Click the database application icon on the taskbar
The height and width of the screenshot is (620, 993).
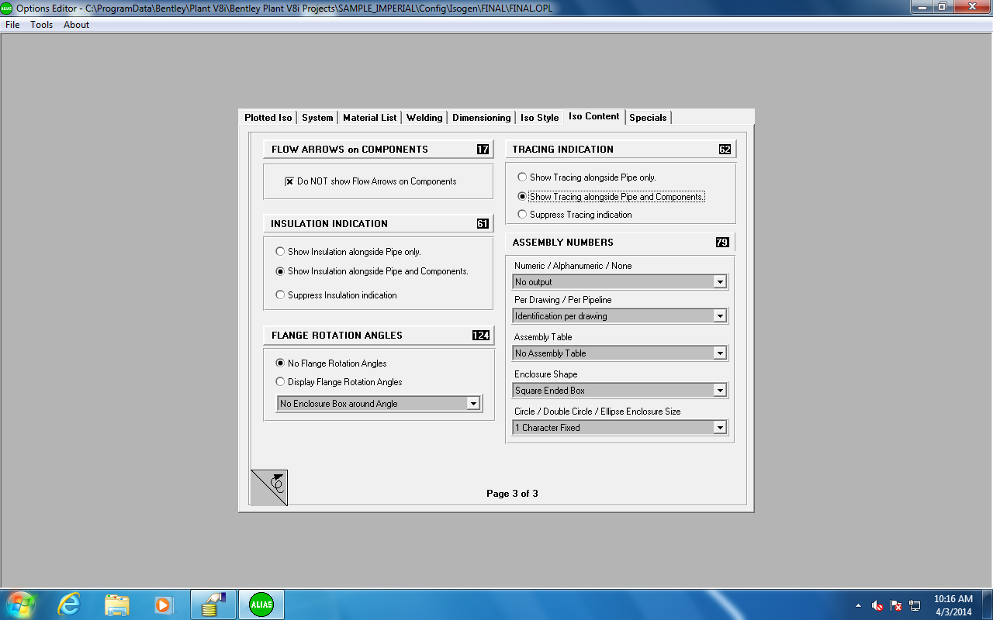tap(213, 604)
